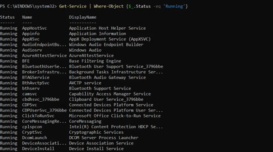Click the DisplayName column header
The width and height of the screenshot is (273, 152).
click(x=83, y=17)
